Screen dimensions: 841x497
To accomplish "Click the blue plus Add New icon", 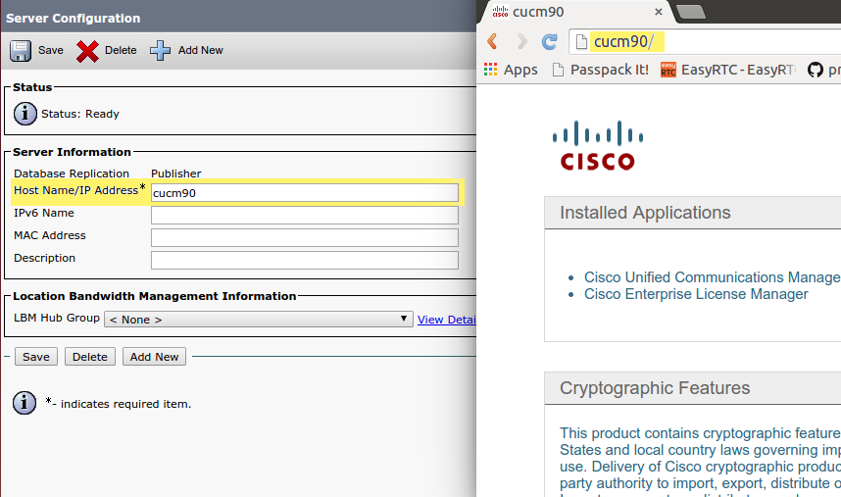I will click(x=160, y=50).
